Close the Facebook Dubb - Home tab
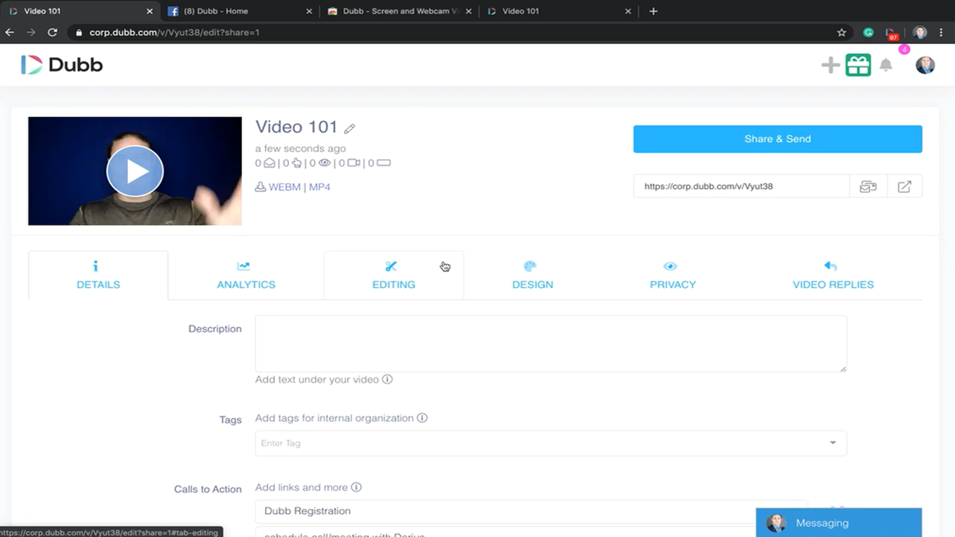Image resolution: width=955 pixels, height=537 pixels. 309,11
